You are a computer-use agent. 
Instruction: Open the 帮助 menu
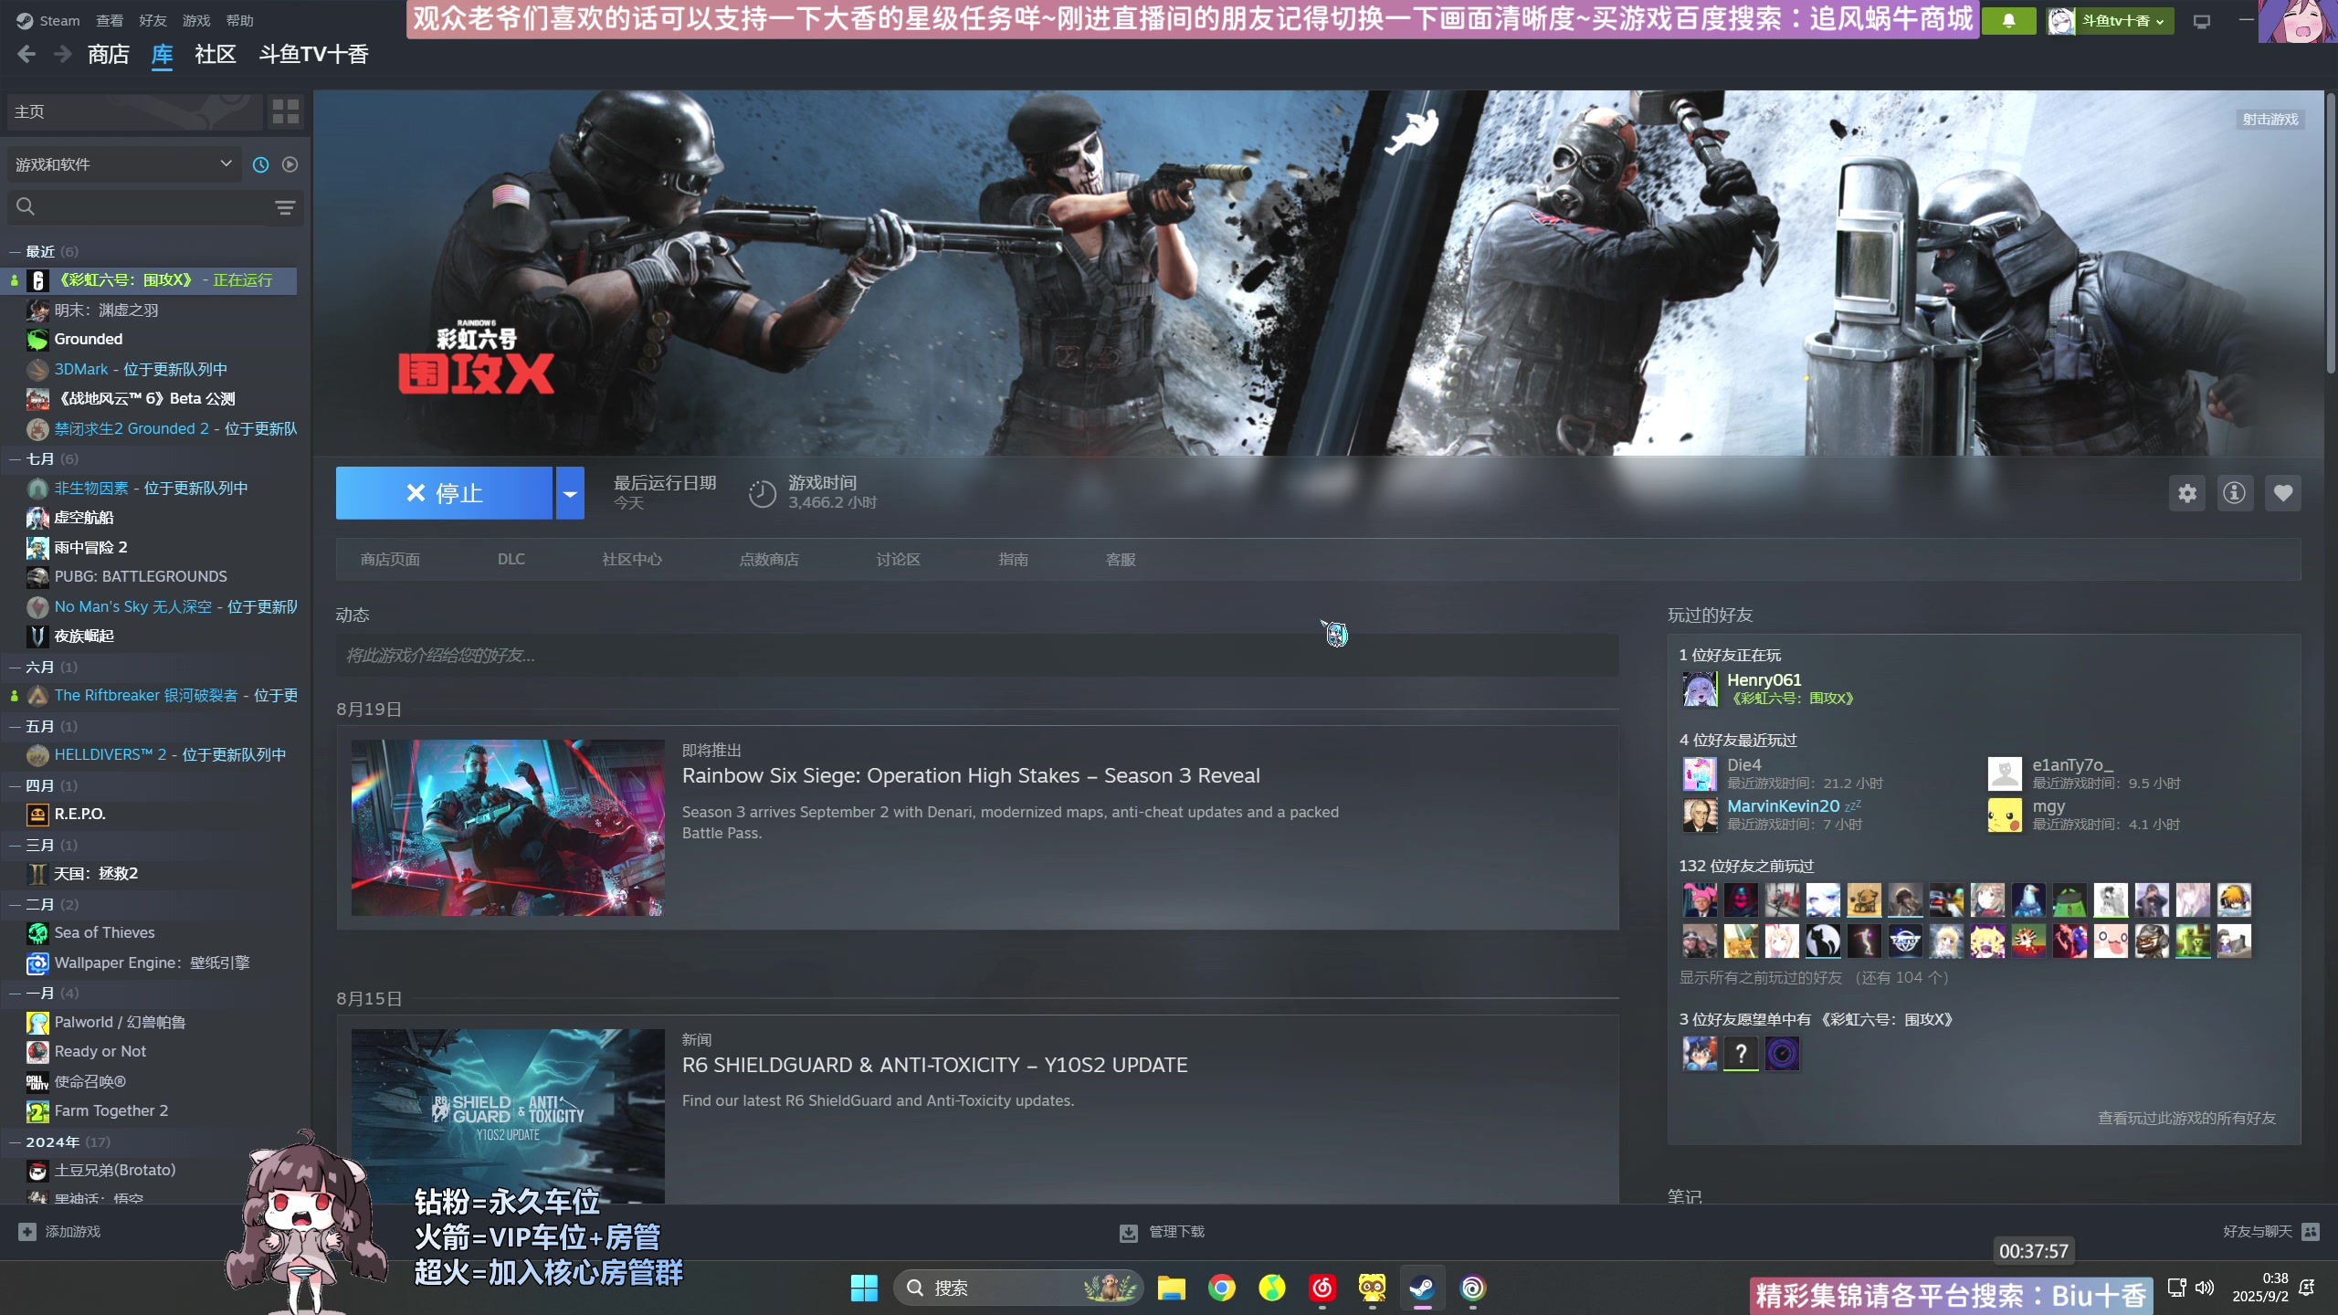pos(239,20)
